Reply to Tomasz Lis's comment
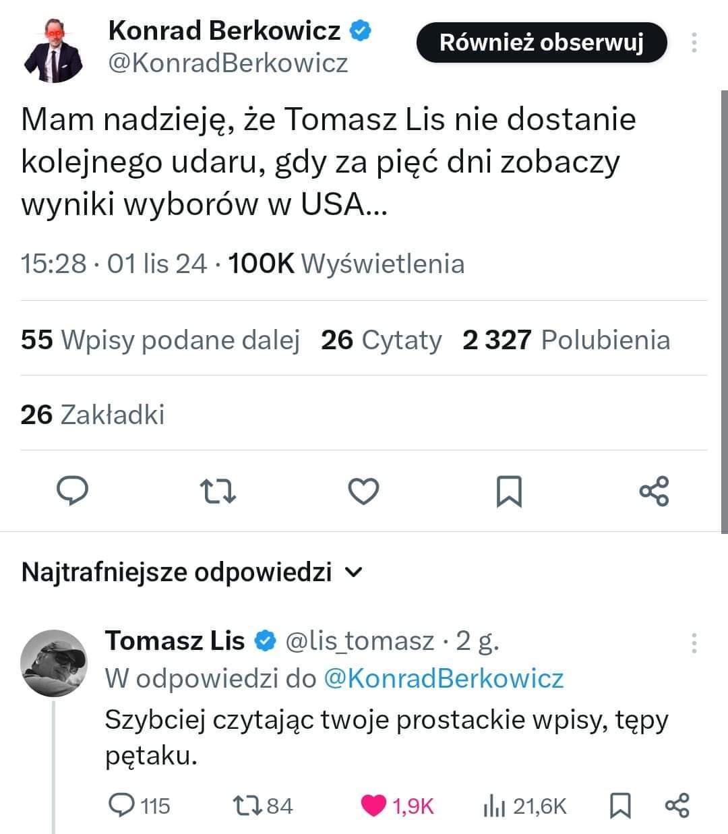This screenshot has width=728, height=834. 122,805
